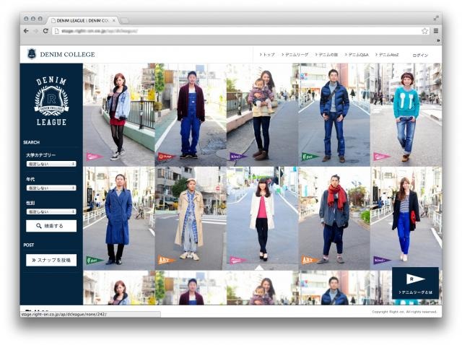Screen dimensions: 462x345
Task: Show hidden bookmarks with the » overflow icon
Action: pyautogui.click(x=438, y=40)
